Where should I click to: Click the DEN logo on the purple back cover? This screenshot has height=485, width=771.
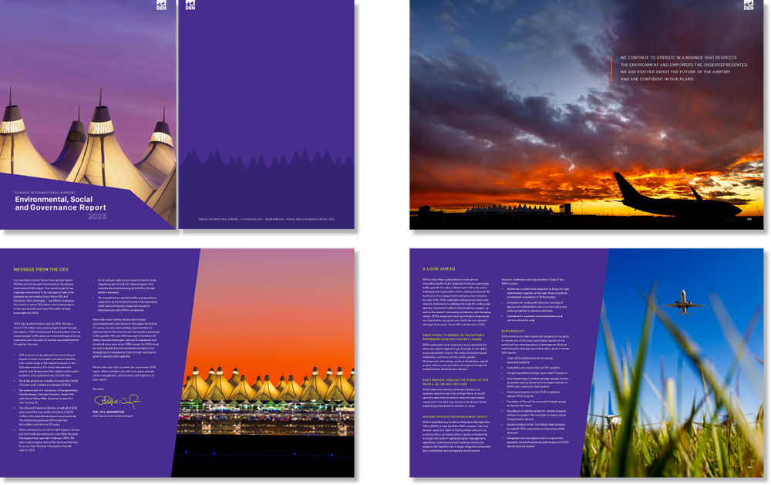[x=190, y=5]
